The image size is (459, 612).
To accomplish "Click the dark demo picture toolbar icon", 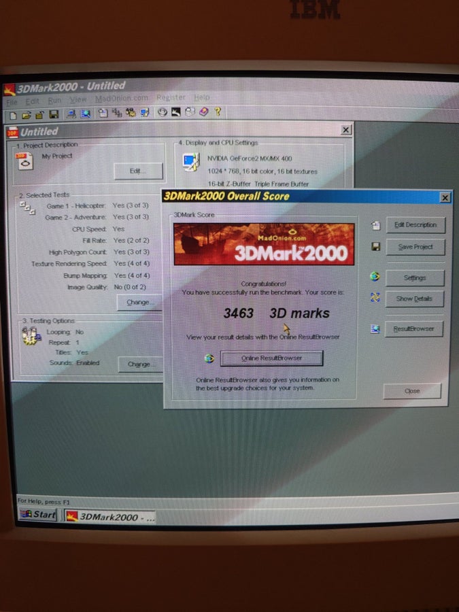I will click(x=176, y=112).
